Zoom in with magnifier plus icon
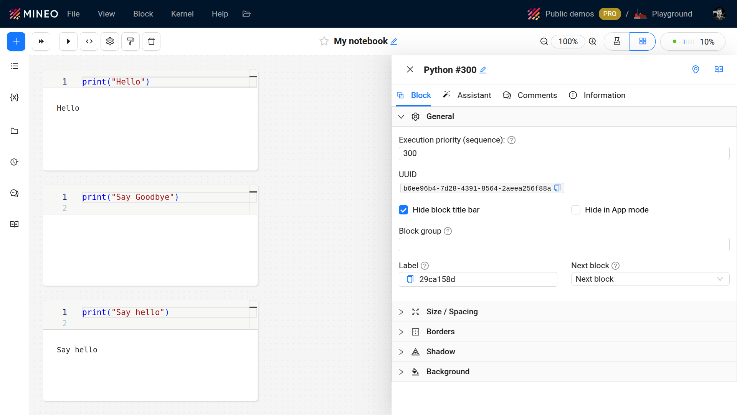The image size is (737, 415). pyautogui.click(x=593, y=41)
